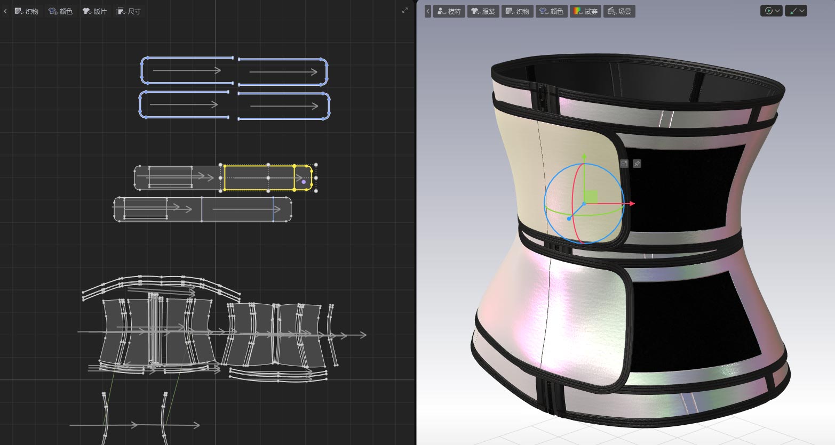
Task: Open the 尺寸 size panel
Action: [129, 11]
